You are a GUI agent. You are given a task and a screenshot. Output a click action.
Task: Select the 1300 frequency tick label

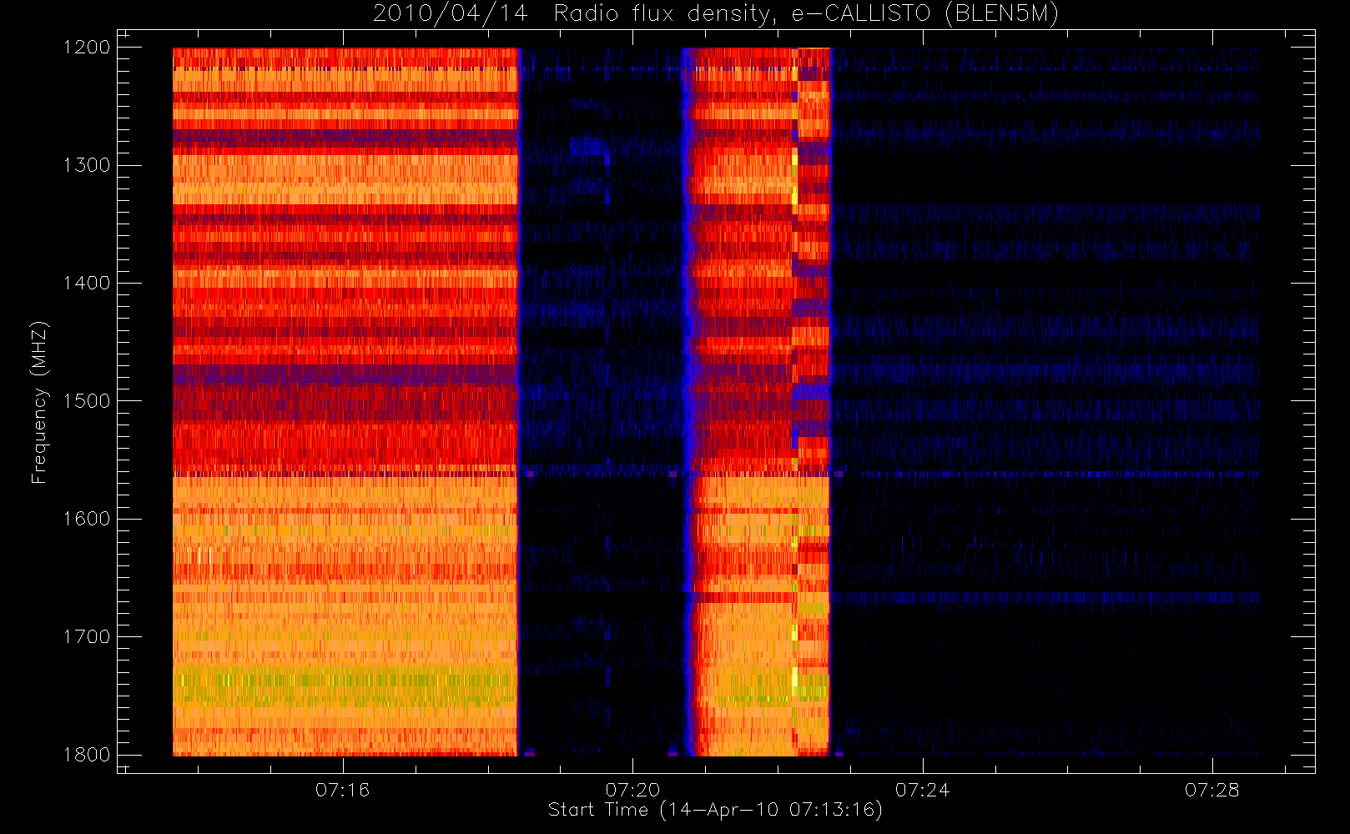(87, 165)
